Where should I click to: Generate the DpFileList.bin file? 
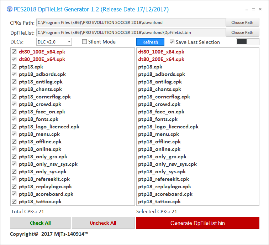pyautogui.click(x=197, y=223)
